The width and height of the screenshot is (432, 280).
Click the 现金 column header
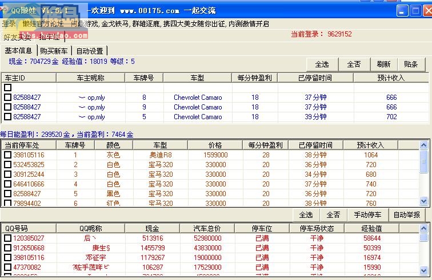[153, 228]
